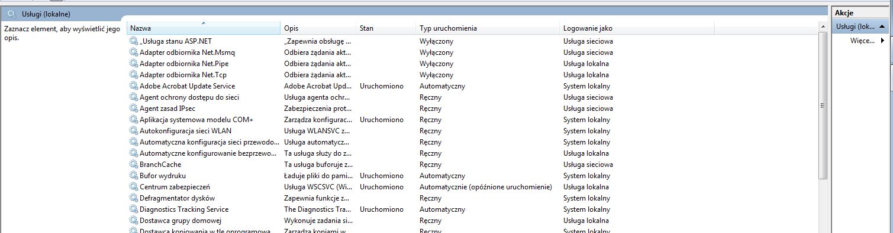Click gear icon of Dostawca grupy domowej
This screenshot has height=233, width=893.
(133, 221)
